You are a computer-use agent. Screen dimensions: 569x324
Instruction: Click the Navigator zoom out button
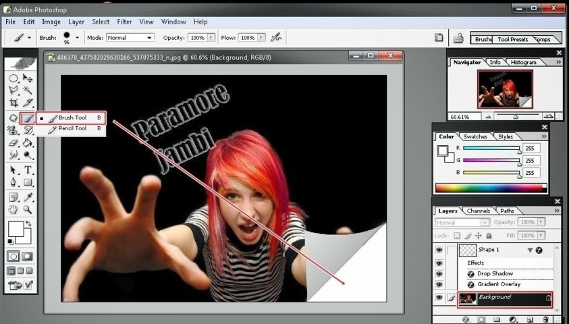[x=488, y=117]
